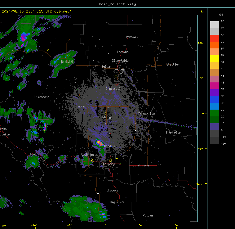Image resolution: width=235 pixels, height=229 pixels.
Task: Click the HighRiver label
Action: [x=117, y=202]
